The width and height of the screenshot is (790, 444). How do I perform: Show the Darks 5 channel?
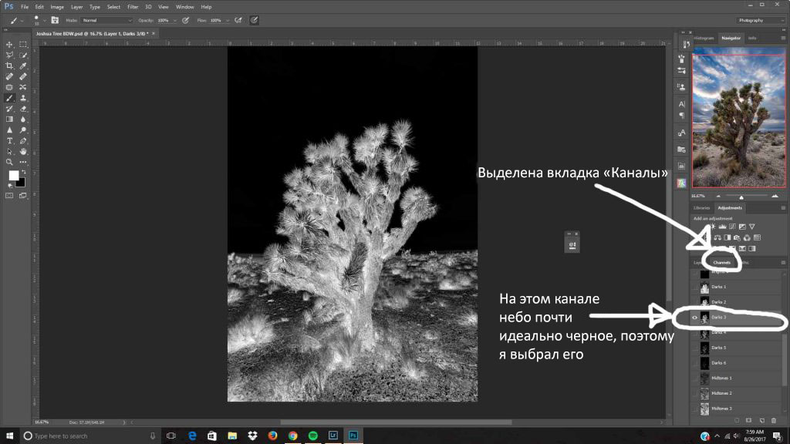695,348
